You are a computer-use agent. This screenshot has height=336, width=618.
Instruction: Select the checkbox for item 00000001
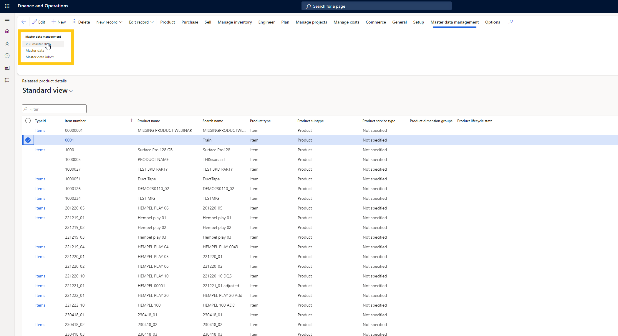pos(28,130)
